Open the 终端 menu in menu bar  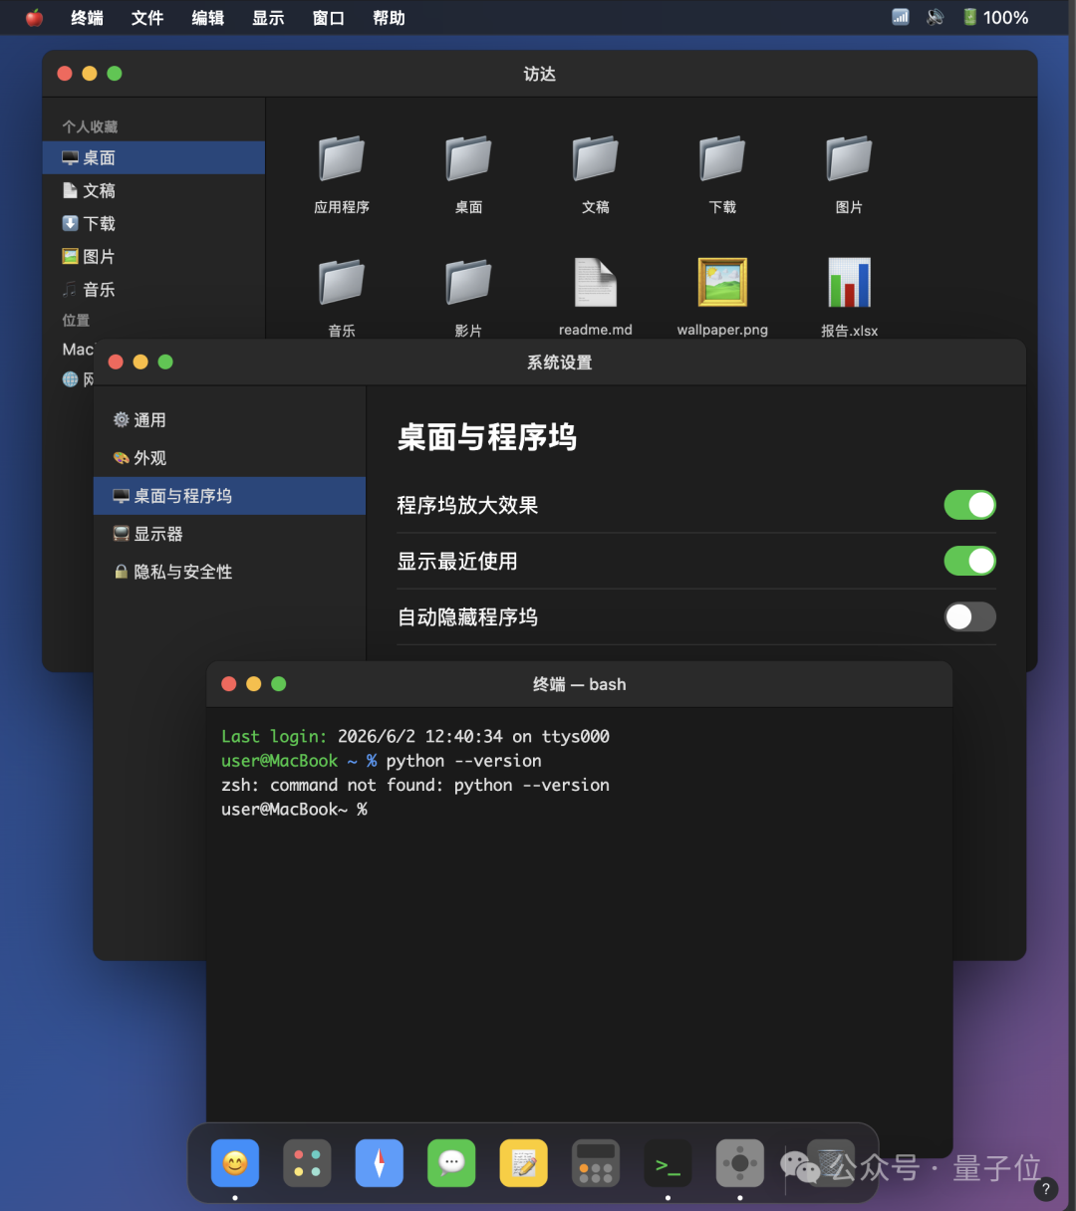88,18
